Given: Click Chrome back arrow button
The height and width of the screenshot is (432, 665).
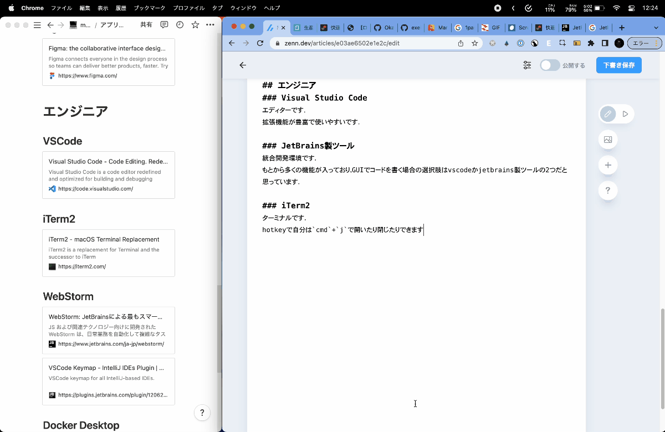Looking at the screenshot, I should (232, 43).
